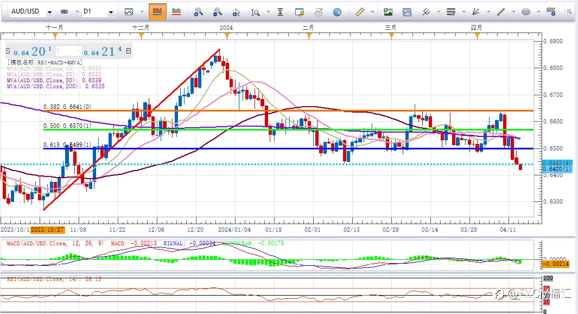The image size is (578, 314).
Task: Click the chart type icon
Action: coord(129,12)
